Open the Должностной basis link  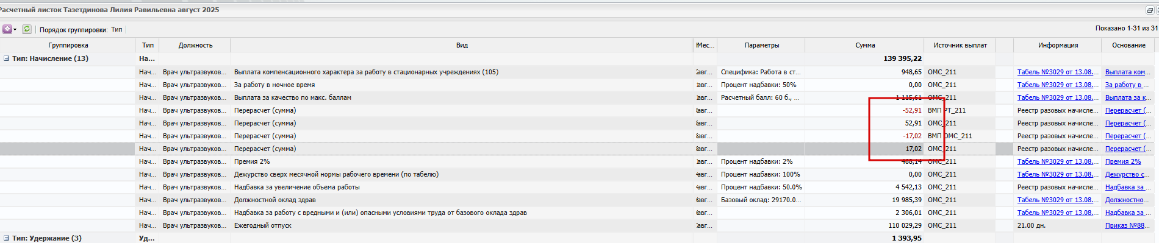coord(1127,200)
